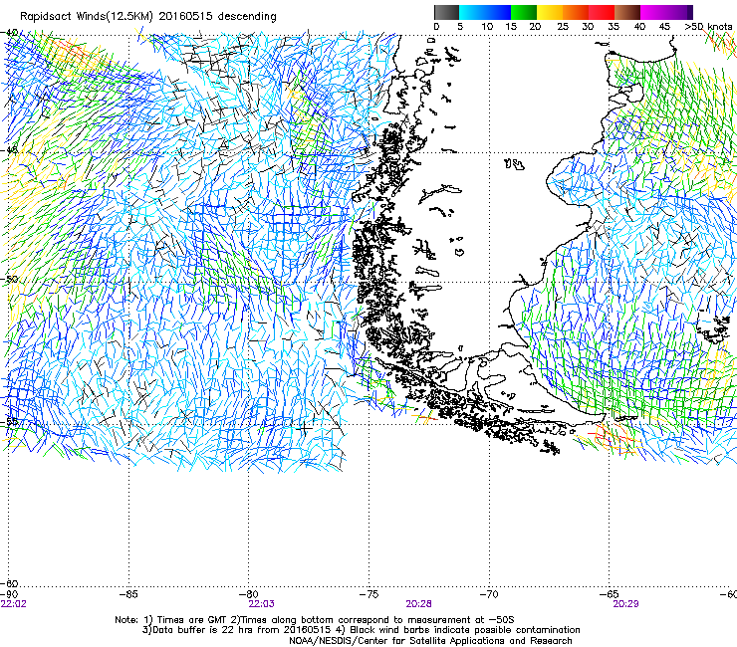Click the legend label '25'
737x647 pixels.
coord(563,27)
